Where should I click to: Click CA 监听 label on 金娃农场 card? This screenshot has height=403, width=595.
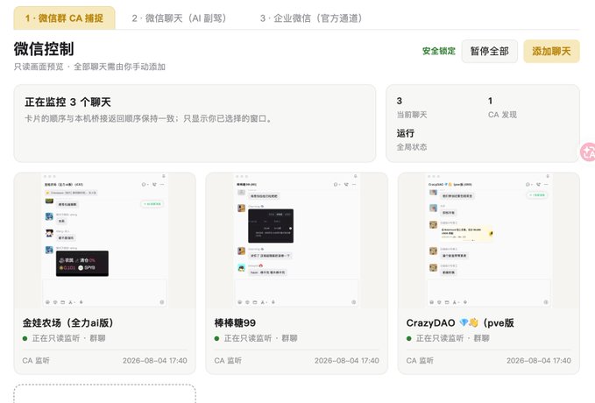36,360
